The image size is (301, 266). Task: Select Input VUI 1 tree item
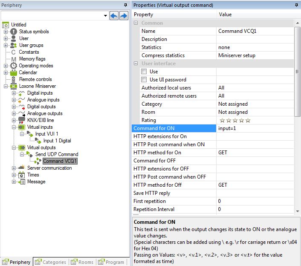tap(46, 134)
